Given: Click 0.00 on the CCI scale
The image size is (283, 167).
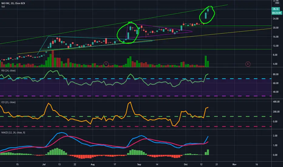Looking at the screenshot, I should click(x=275, y=121).
